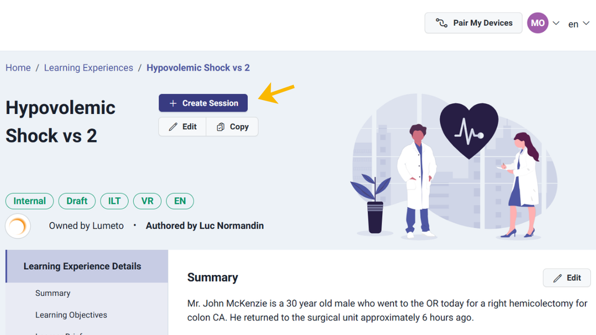
Task: Click the Lumeto owner logo
Action: 18,226
